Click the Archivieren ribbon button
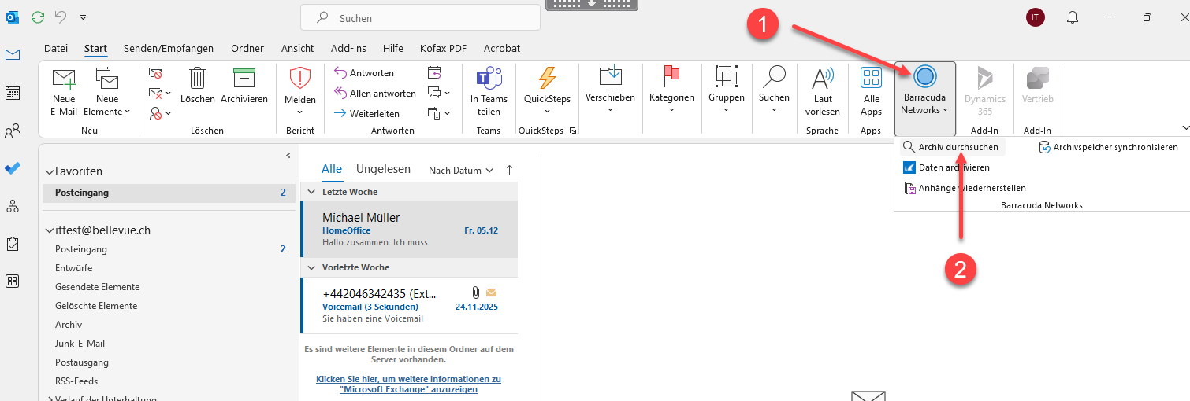This screenshot has width=1190, height=401. [244, 86]
